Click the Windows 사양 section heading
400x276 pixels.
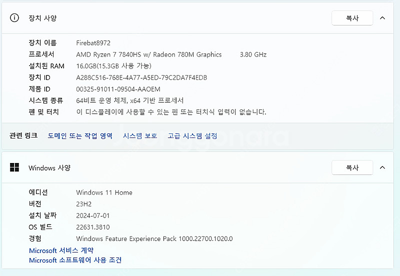click(49, 168)
